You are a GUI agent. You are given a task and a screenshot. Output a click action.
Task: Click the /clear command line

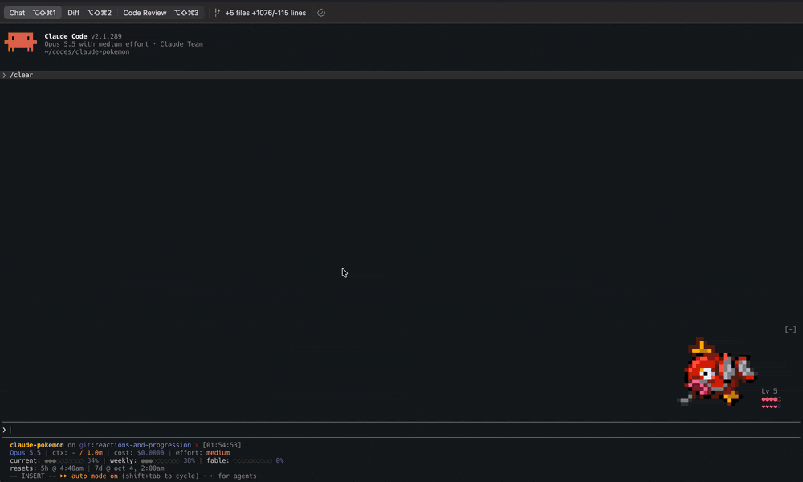coord(401,75)
